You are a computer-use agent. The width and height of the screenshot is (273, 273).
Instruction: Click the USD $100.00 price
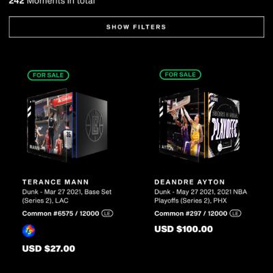(x=184, y=229)
